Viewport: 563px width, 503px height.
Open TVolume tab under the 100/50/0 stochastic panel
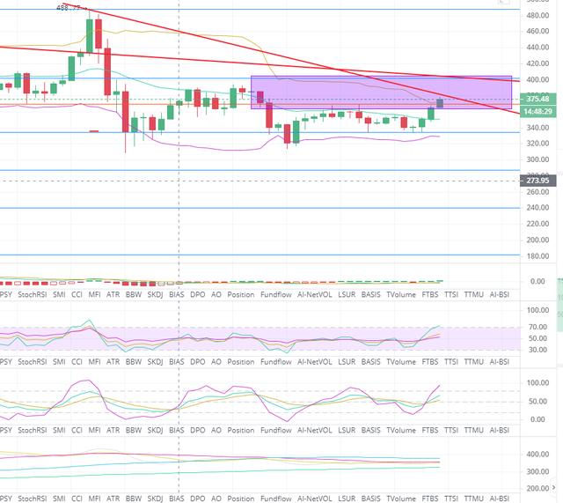click(x=401, y=430)
